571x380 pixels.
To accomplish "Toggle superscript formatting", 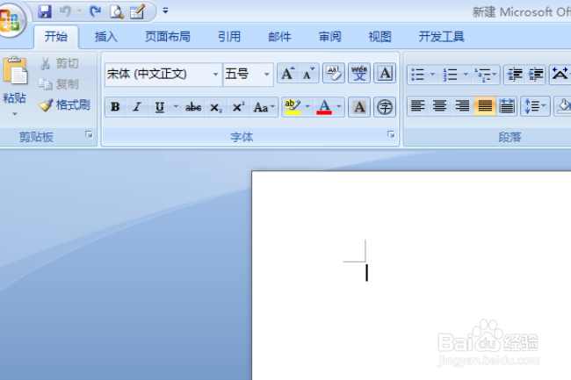I will [238, 107].
